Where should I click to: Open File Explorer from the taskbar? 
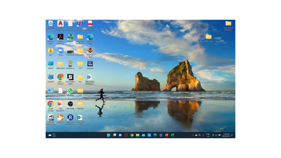point(137,135)
